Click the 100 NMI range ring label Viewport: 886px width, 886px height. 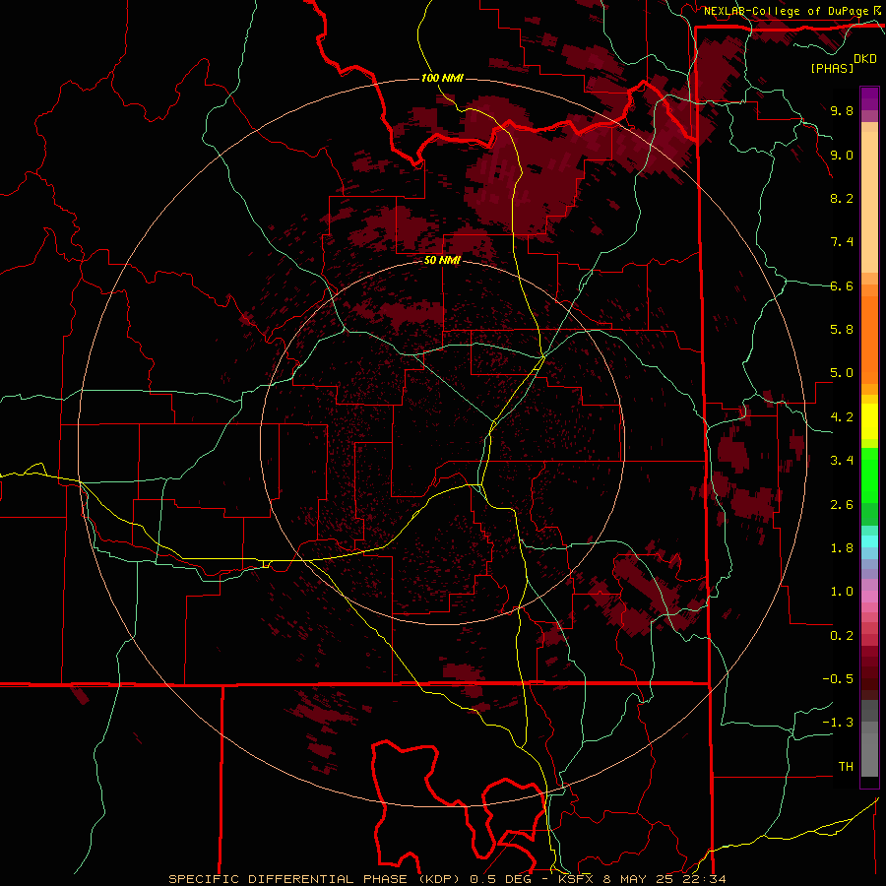pos(442,78)
